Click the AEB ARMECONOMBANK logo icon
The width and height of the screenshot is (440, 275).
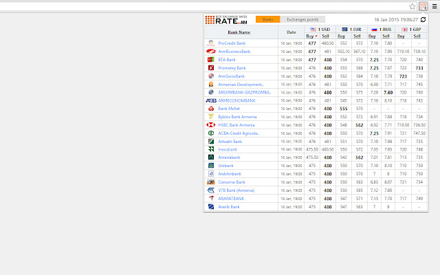[x=211, y=100]
